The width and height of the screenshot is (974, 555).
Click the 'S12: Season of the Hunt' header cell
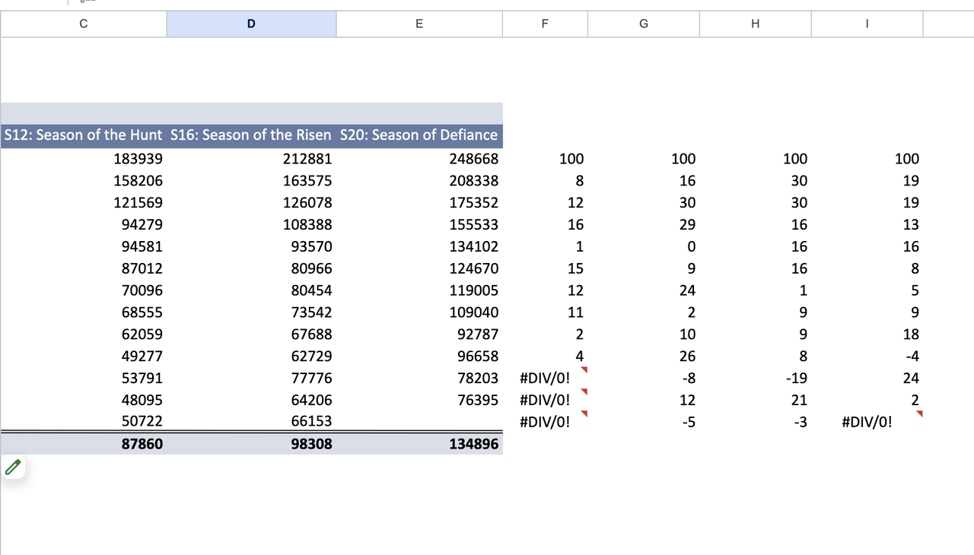point(83,135)
